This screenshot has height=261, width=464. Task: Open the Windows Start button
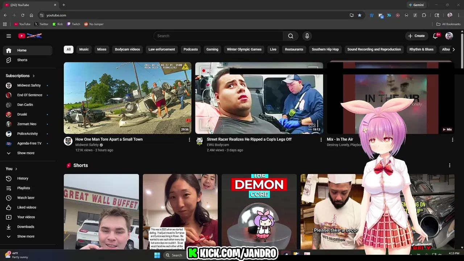tap(157, 255)
